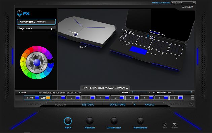This screenshot has width=212, height=133.
Task: Click the Anuluj button
Action: pyautogui.click(x=150, y=104)
